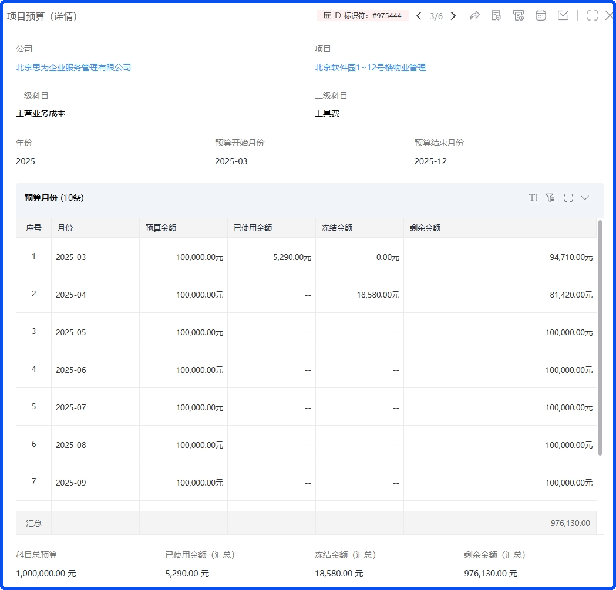Go to the previous record with the left arrow
Screen dimensions: 616x590
click(419, 16)
